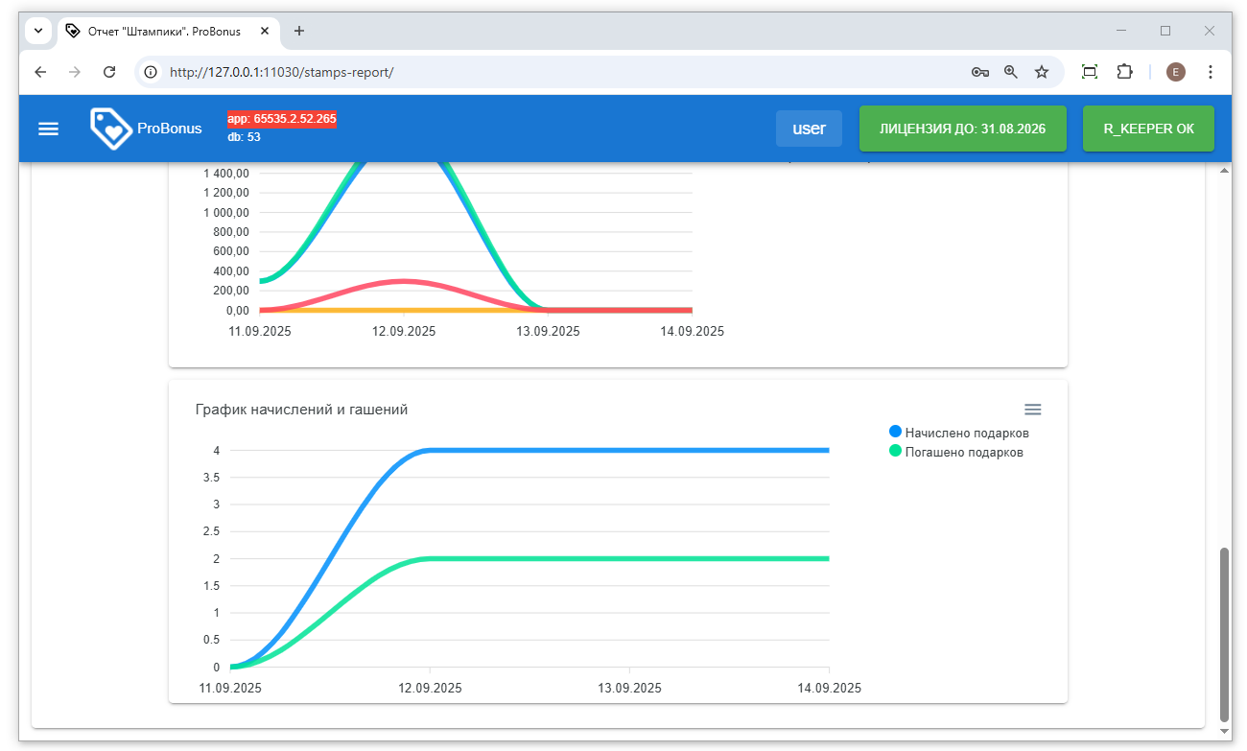Viewport: 1247px width, 751px height.
Task: Click the 'user' account button
Action: click(809, 129)
